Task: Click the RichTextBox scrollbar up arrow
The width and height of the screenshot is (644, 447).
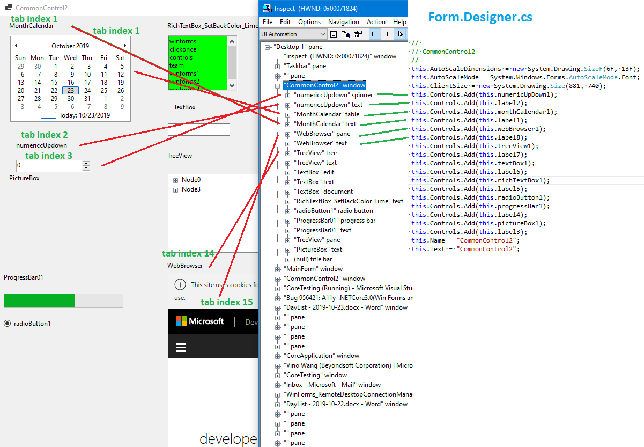Action: [232, 41]
